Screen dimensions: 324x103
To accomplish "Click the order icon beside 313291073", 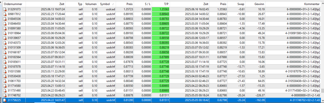I will click(5, 9).
